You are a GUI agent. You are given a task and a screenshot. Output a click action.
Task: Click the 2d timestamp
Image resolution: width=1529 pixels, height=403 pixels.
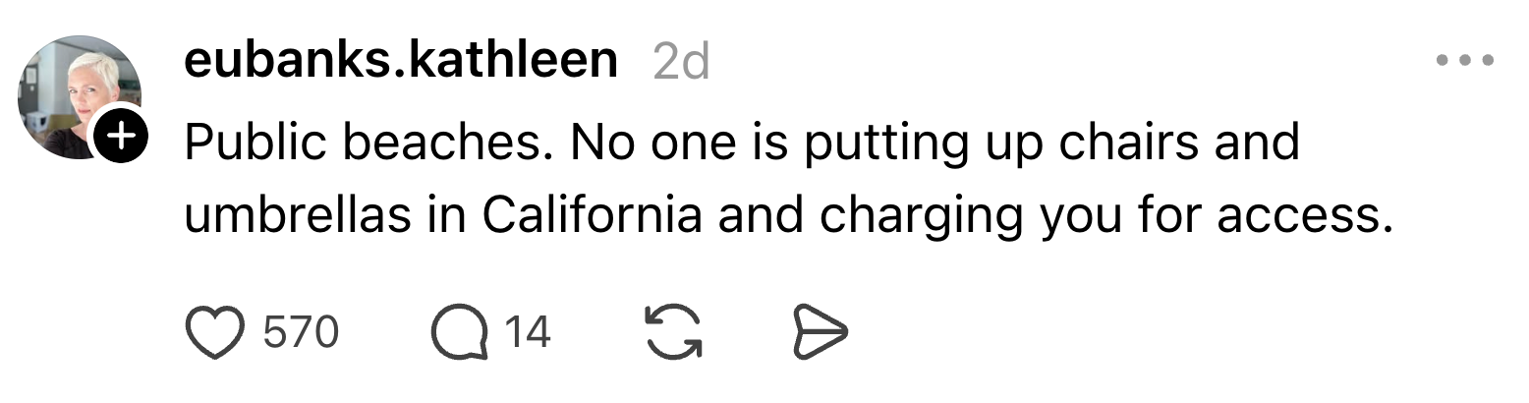coord(680,63)
